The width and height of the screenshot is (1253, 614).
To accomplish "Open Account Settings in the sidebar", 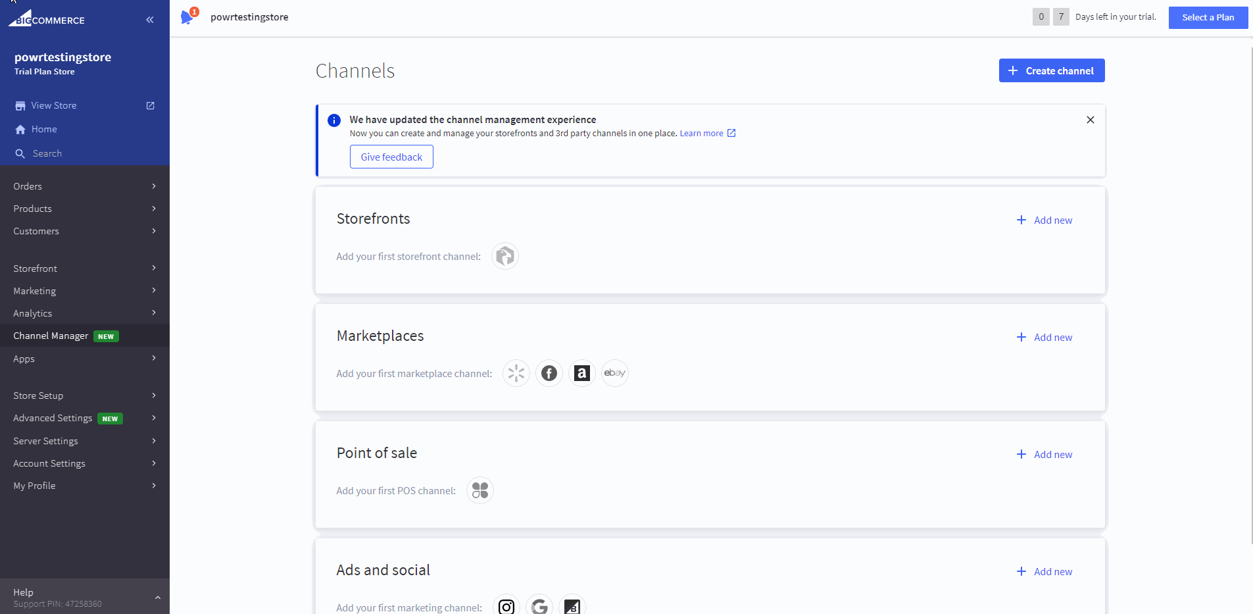I will [85, 463].
